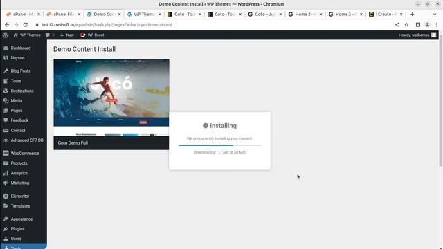Image resolution: width=443 pixels, height=249 pixels.
Task: Click the Analytics bar-chart icon
Action: [x=6, y=173]
